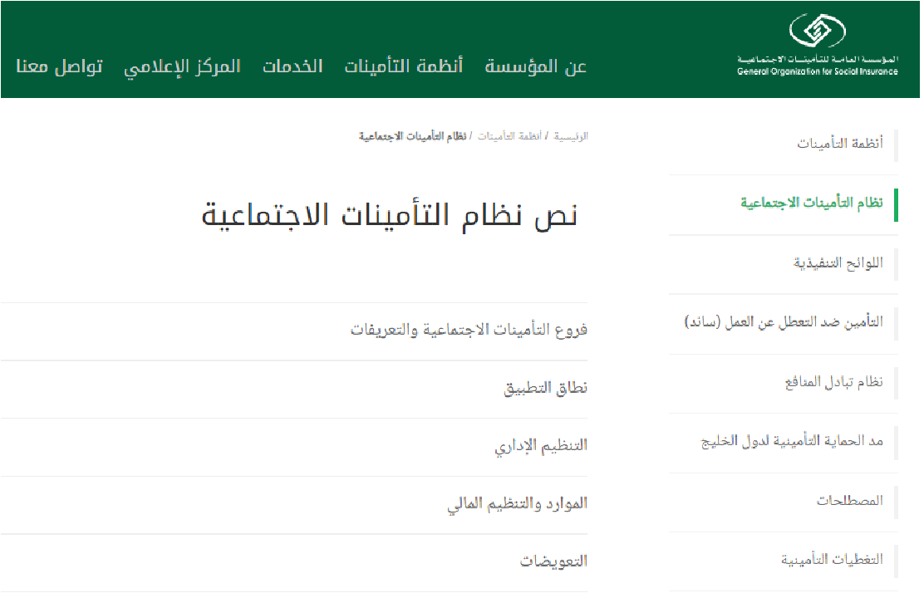Screen dimensions: 924x593
Task: Open اللوائح التنفيذية sidebar item
Action: pyautogui.click(x=838, y=263)
